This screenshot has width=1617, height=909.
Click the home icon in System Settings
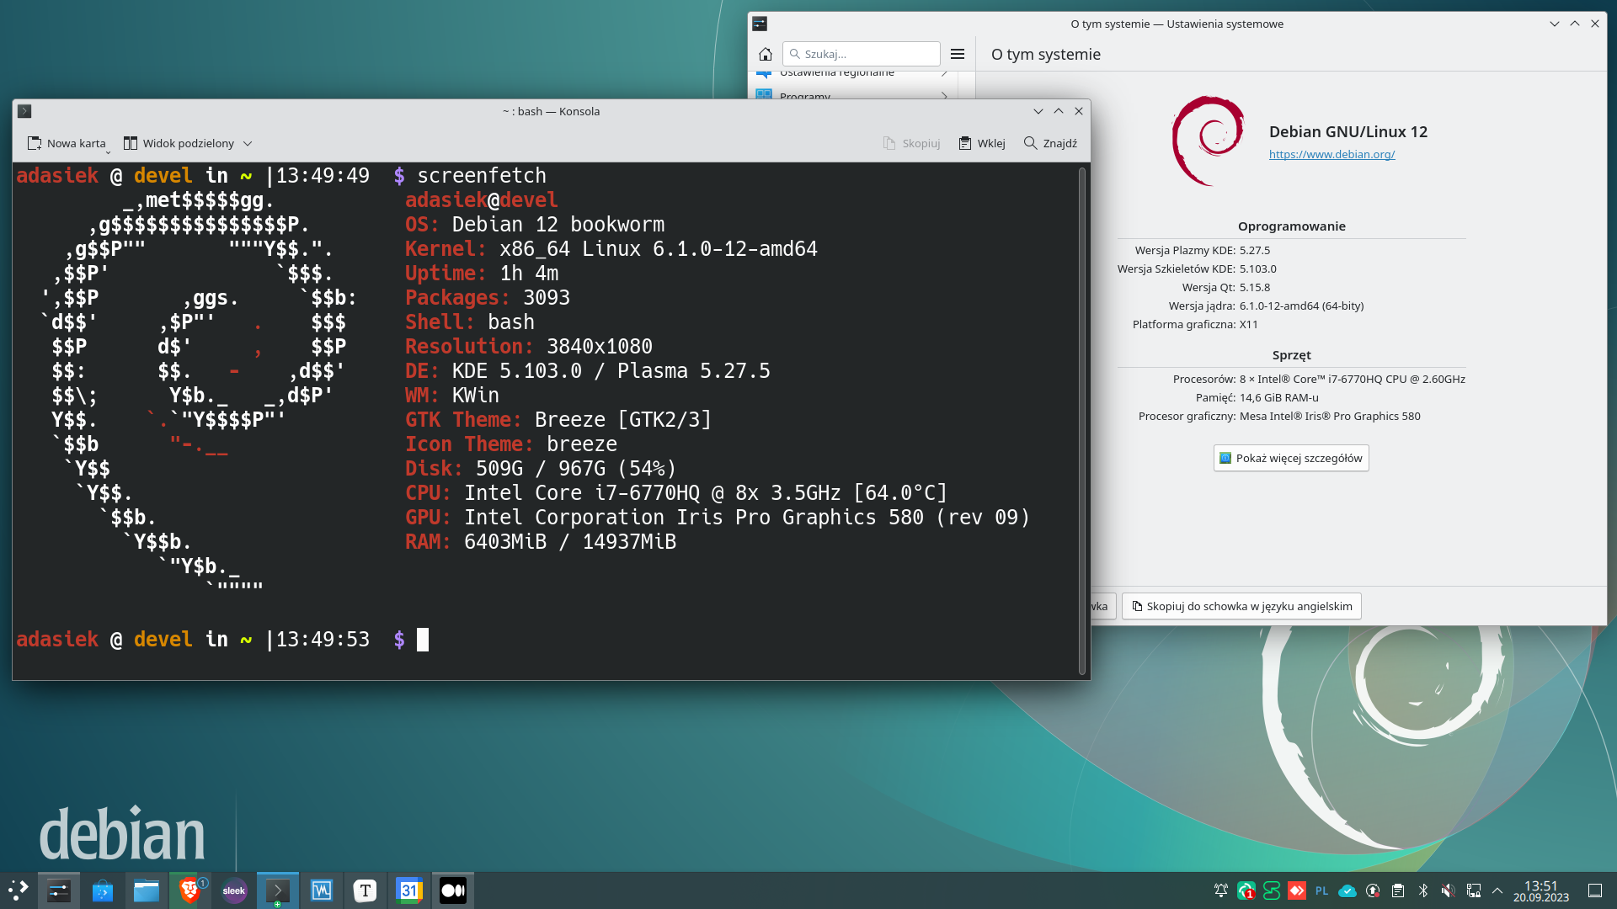[765, 54]
